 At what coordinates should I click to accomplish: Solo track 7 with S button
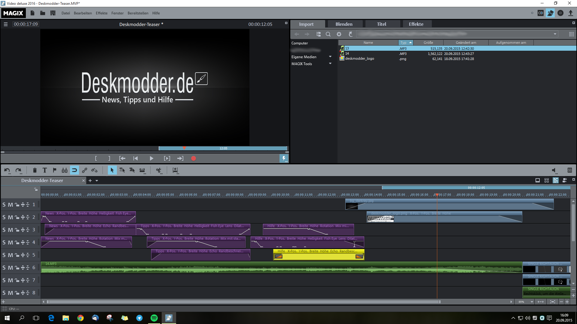4,280
